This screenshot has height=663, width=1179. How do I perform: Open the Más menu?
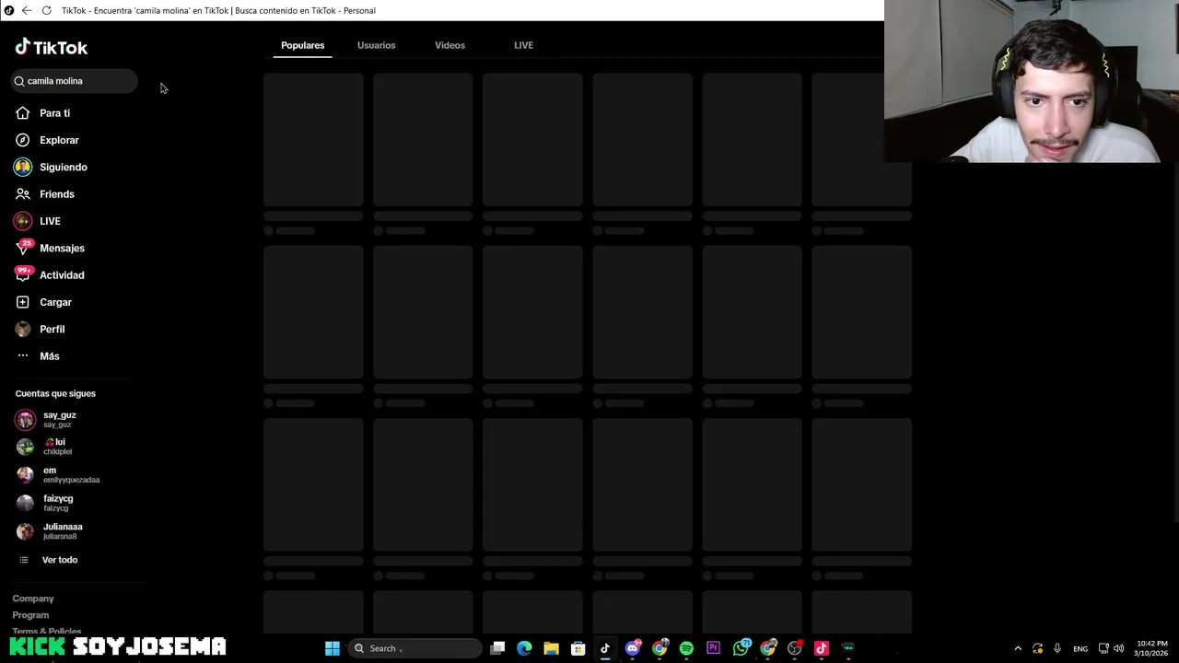(37, 356)
